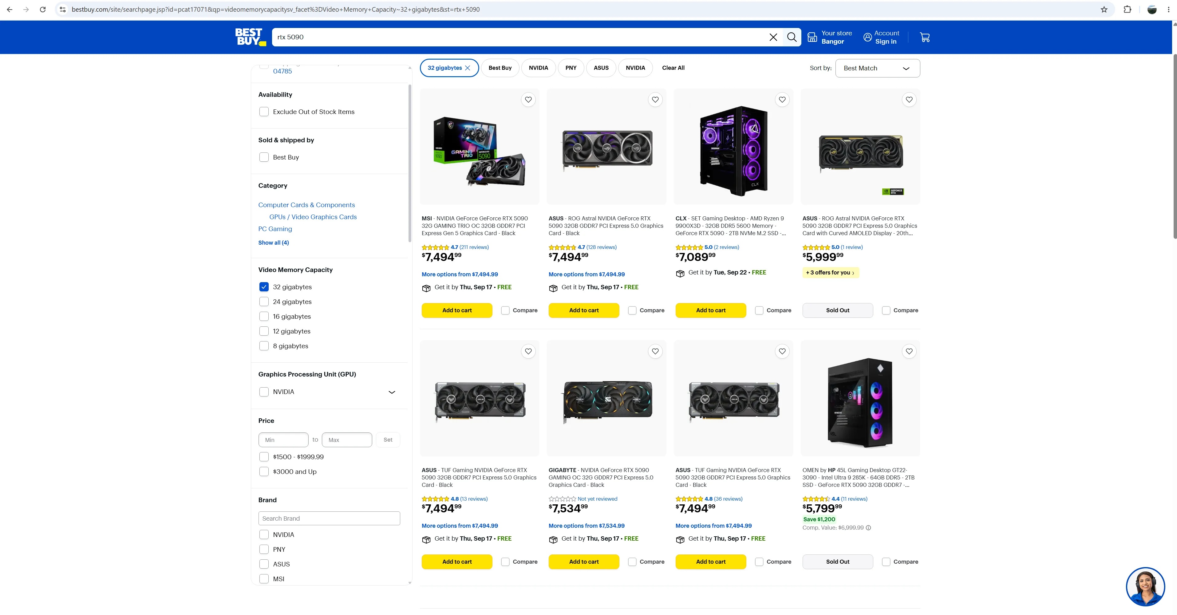Screen dimensions: 1177x615
Task: Click the filter sidebar scrollbar
Action: [409, 164]
